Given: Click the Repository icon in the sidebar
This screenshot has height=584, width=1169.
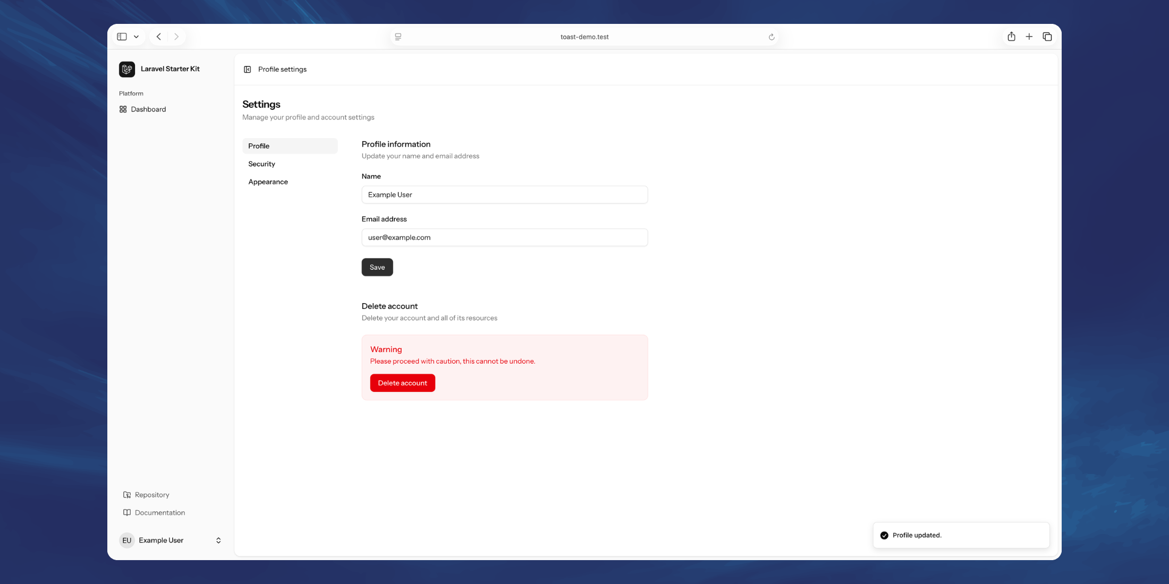Looking at the screenshot, I should click(x=127, y=494).
